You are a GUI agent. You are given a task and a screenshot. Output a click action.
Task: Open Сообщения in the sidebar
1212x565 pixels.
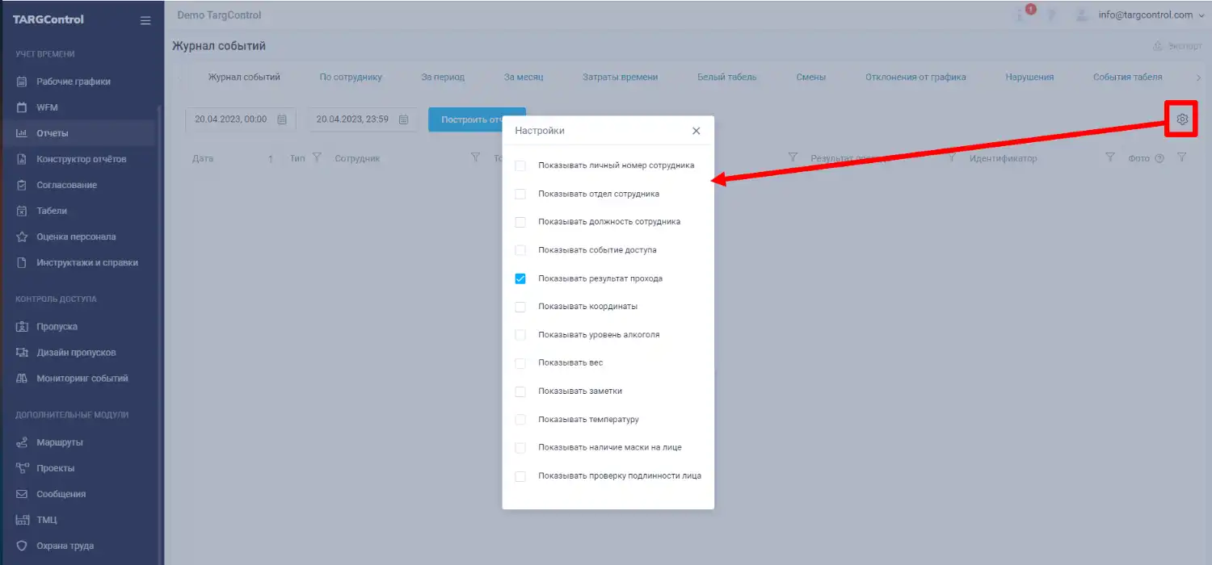pos(61,494)
